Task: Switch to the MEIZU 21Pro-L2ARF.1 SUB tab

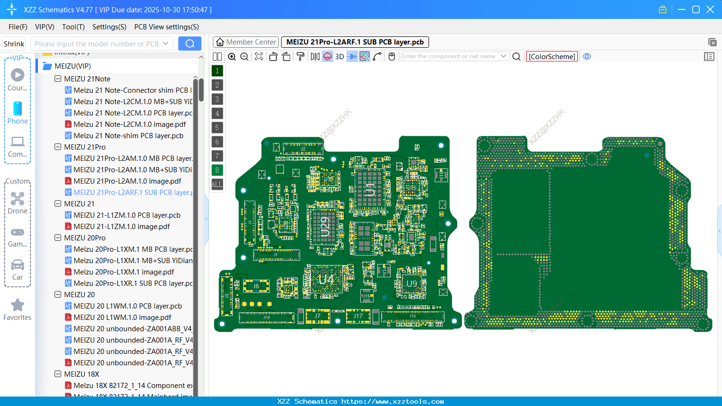Action: [x=355, y=42]
